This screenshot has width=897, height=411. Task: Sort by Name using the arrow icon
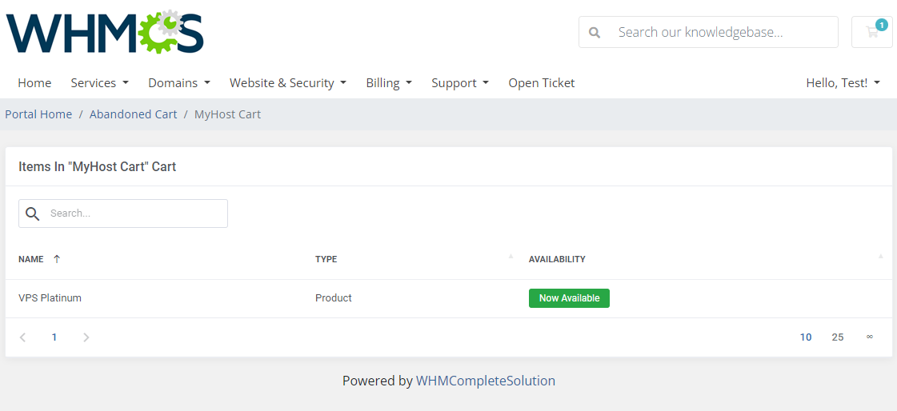pyautogui.click(x=57, y=259)
